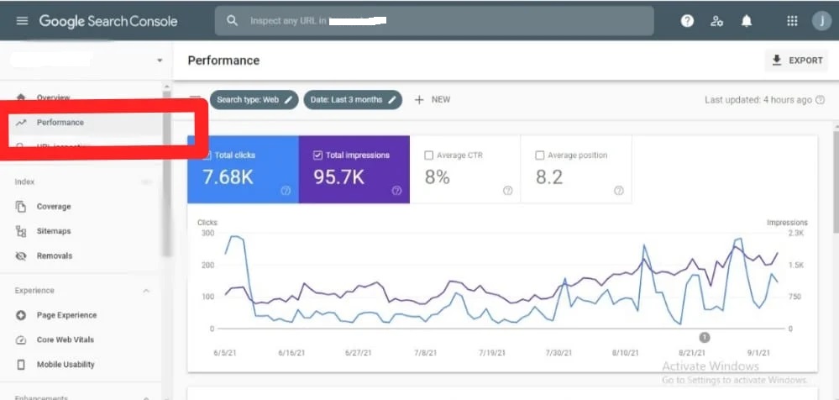Open help icon in Average CTR card
The height and width of the screenshot is (400, 839).
click(x=508, y=191)
